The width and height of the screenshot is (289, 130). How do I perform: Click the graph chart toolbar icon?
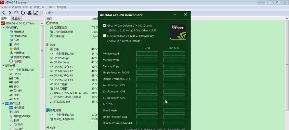(x=36, y=13)
